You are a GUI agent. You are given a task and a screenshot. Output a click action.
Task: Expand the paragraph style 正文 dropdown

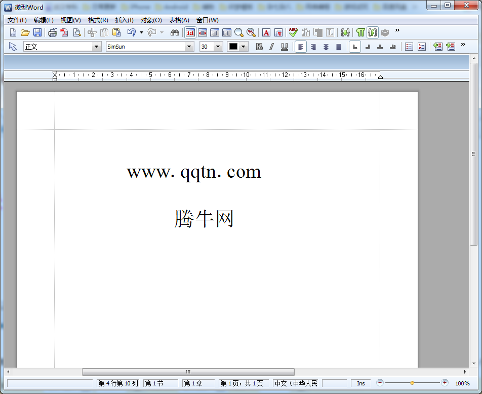coord(96,47)
